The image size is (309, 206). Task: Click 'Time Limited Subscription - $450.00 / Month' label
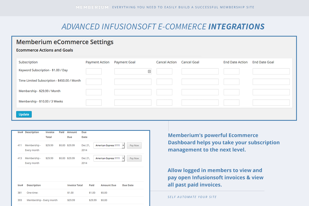pyautogui.click(x=50, y=81)
